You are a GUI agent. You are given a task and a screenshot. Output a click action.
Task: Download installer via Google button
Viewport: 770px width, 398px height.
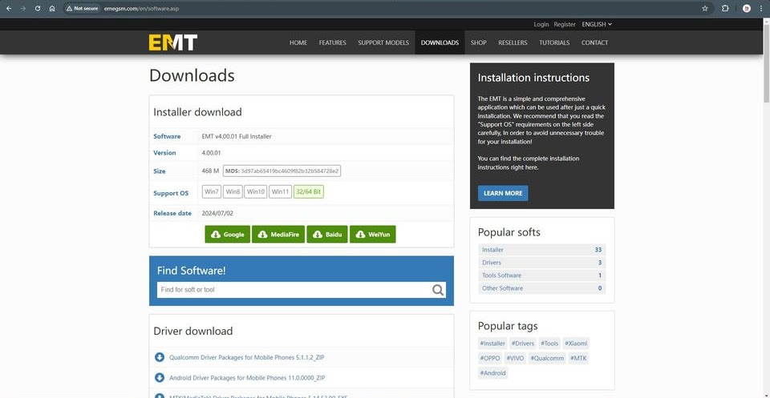[x=227, y=235]
